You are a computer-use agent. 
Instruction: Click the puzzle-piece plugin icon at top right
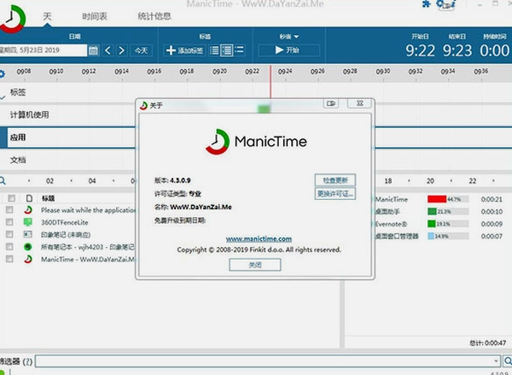(x=426, y=4)
